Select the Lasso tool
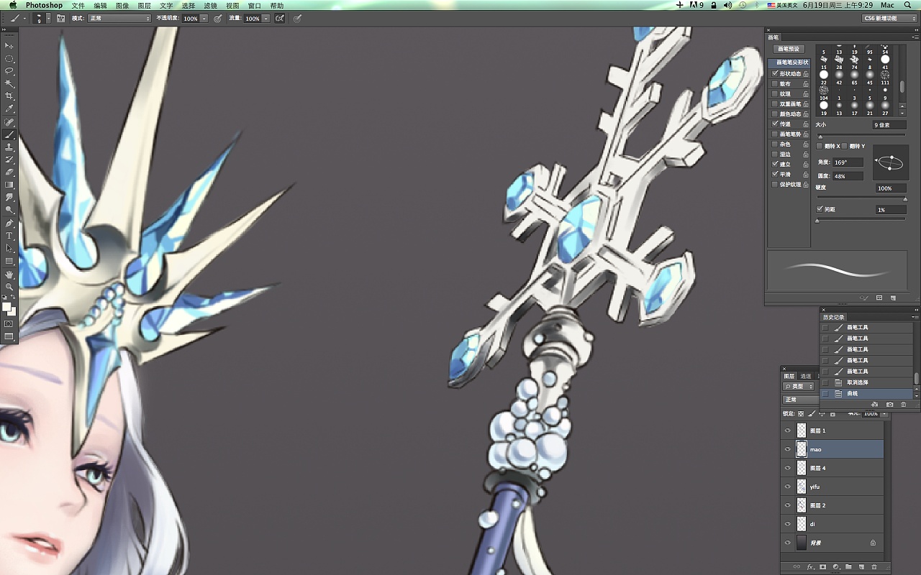921x575 pixels. pyautogui.click(x=9, y=71)
